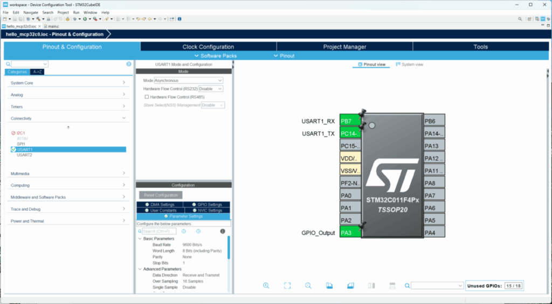Click the PF2-N pin on chip
Image resolution: width=552 pixels, height=304 pixels.
350,183
